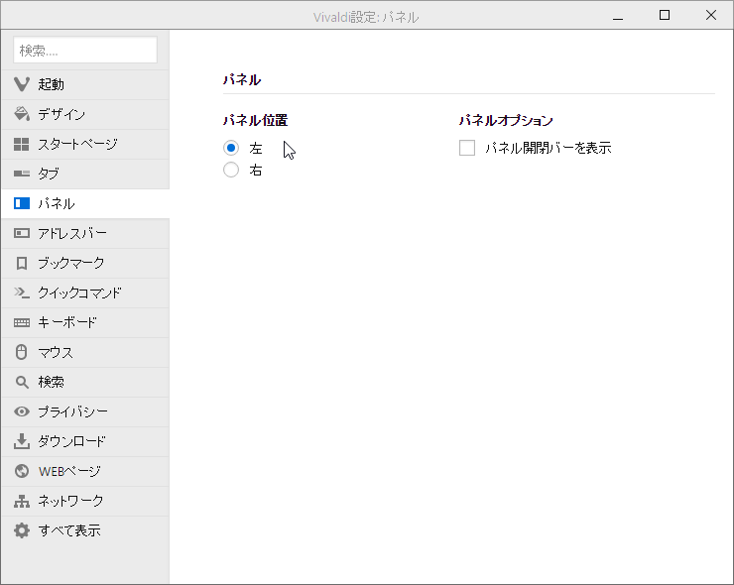Click the 左 radio label text
The height and width of the screenshot is (585, 734).
click(256, 149)
